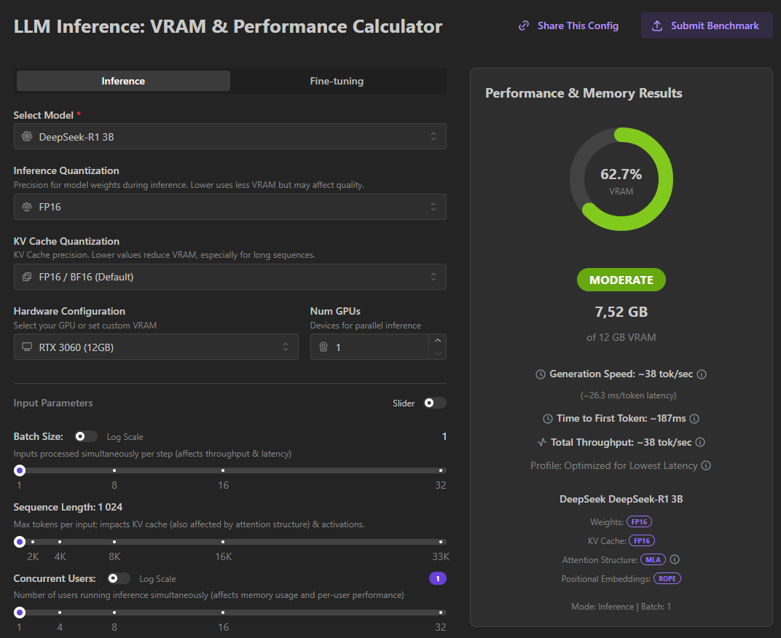Expand the KV Cache Quantization dropdown
This screenshot has height=638, width=781.
point(229,277)
